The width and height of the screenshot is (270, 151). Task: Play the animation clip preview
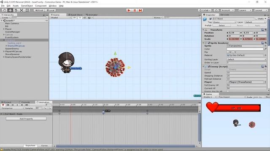point(17,105)
